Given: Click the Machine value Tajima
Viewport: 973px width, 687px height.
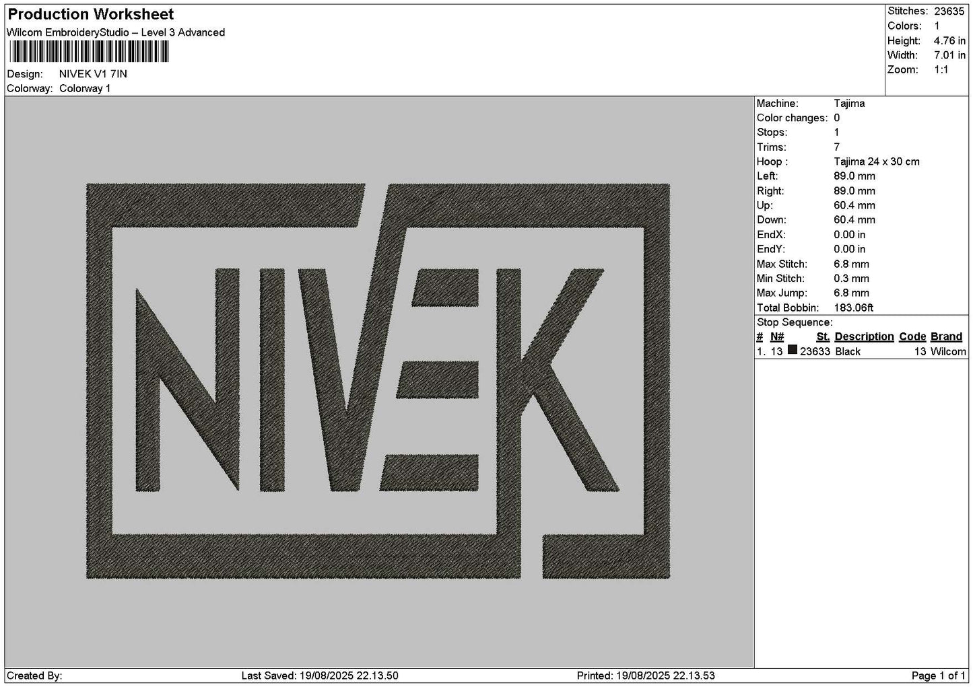Looking at the screenshot, I should click(849, 104).
